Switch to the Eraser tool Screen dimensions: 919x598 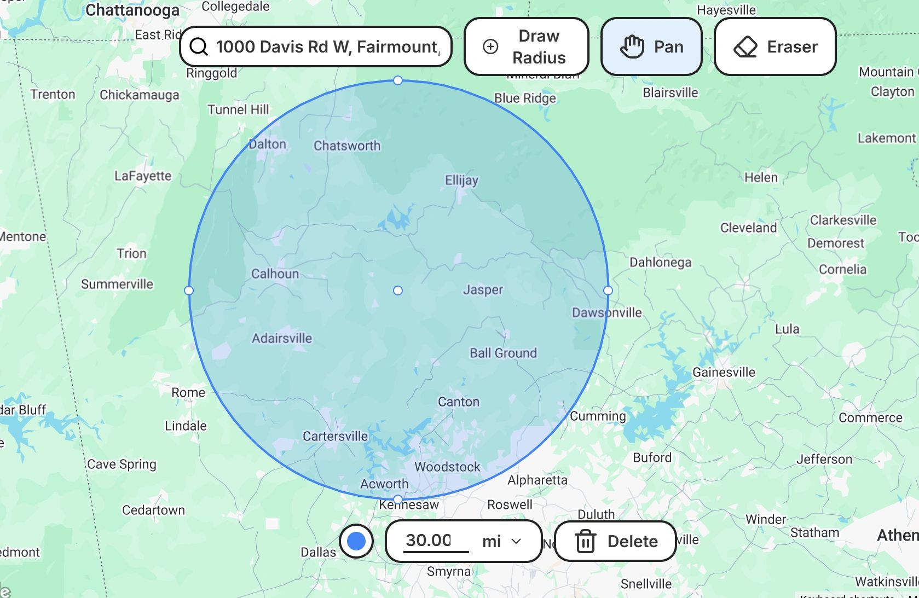(775, 47)
